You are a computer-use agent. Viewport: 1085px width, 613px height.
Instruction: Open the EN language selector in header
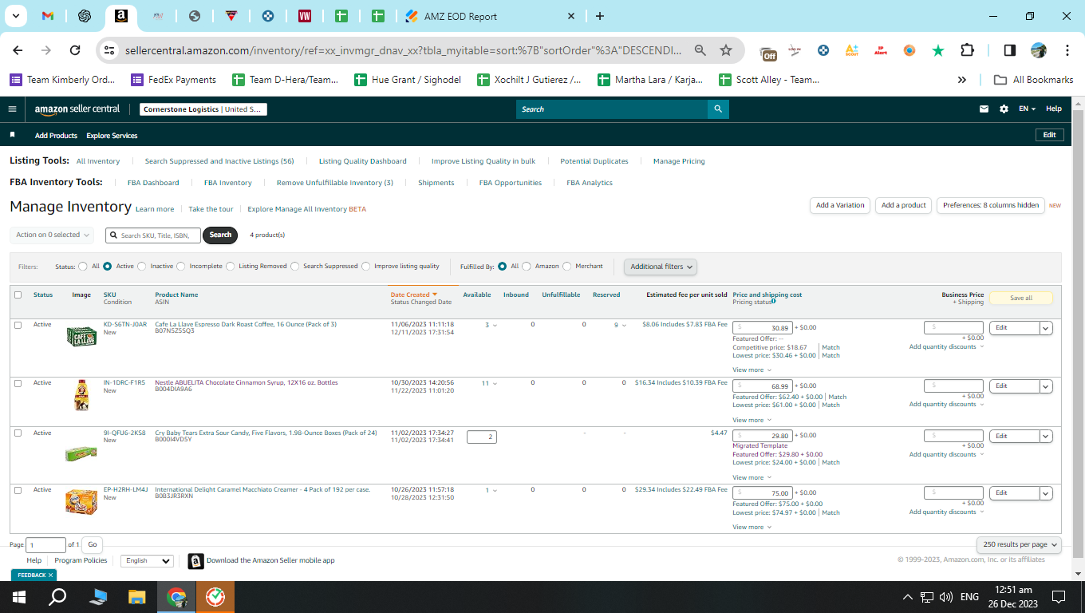point(1028,109)
